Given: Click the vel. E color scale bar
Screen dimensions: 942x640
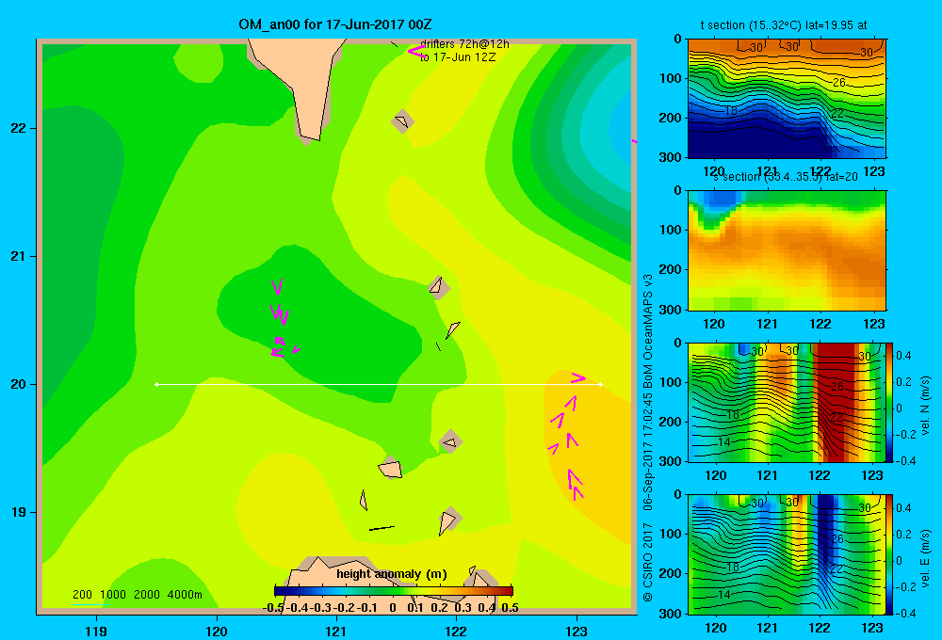Looking at the screenshot, I should pos(889,554).
